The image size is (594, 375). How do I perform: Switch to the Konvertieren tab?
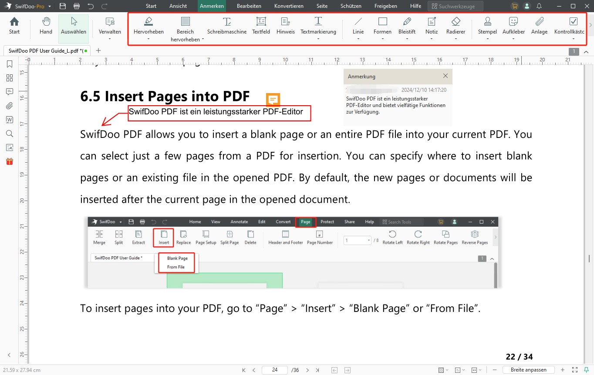click(289, 6)
